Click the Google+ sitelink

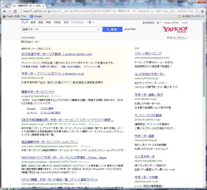(31, 108)
